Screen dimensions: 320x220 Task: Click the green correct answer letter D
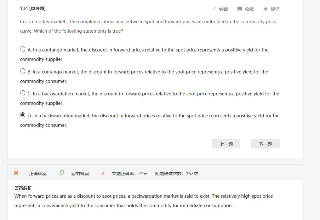(62, 173)
